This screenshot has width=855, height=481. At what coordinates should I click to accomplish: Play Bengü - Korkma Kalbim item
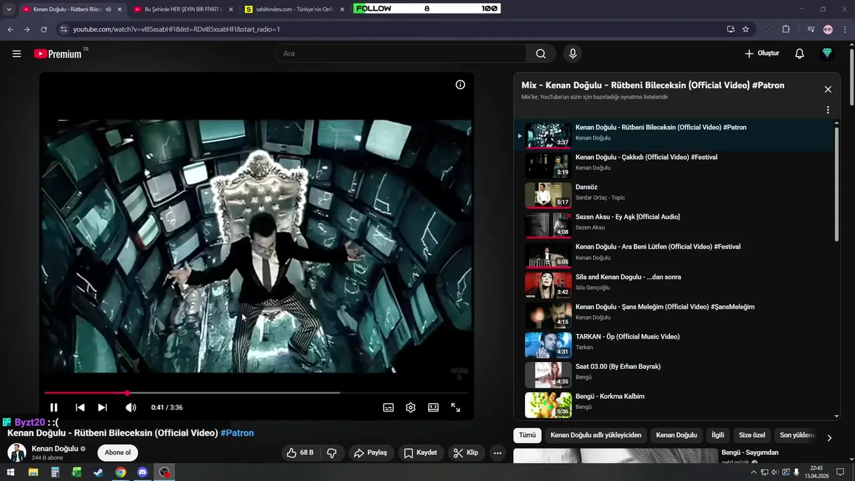click(674, 404)
